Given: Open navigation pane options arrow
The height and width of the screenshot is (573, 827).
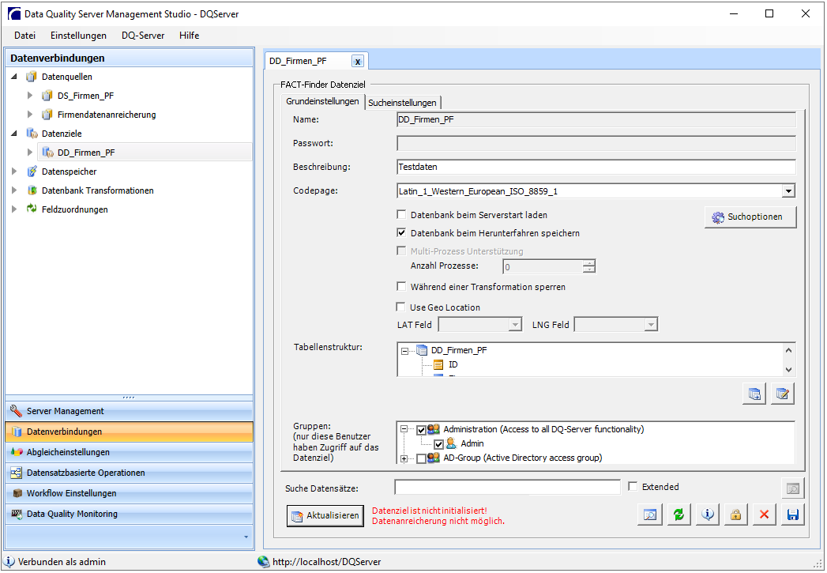Looking at the screenshot, I should point(246,537).
